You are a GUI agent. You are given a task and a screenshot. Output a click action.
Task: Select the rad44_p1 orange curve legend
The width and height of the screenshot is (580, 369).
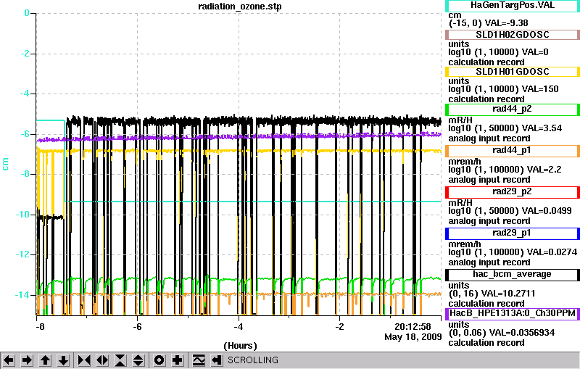[x=513, y=151]
